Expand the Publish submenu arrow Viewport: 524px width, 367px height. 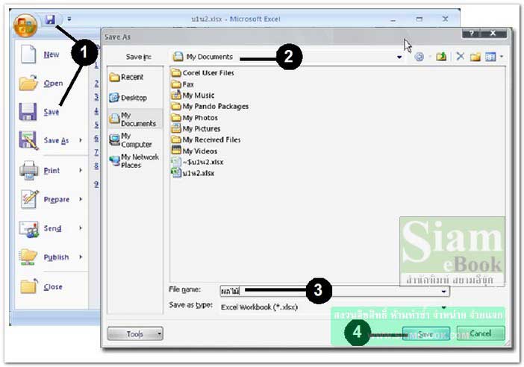point(81,257)
